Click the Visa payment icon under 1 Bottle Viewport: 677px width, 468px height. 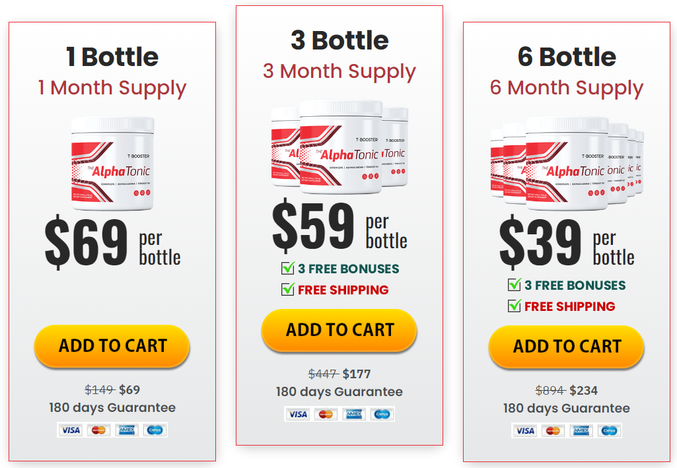(x=70, y=430)
